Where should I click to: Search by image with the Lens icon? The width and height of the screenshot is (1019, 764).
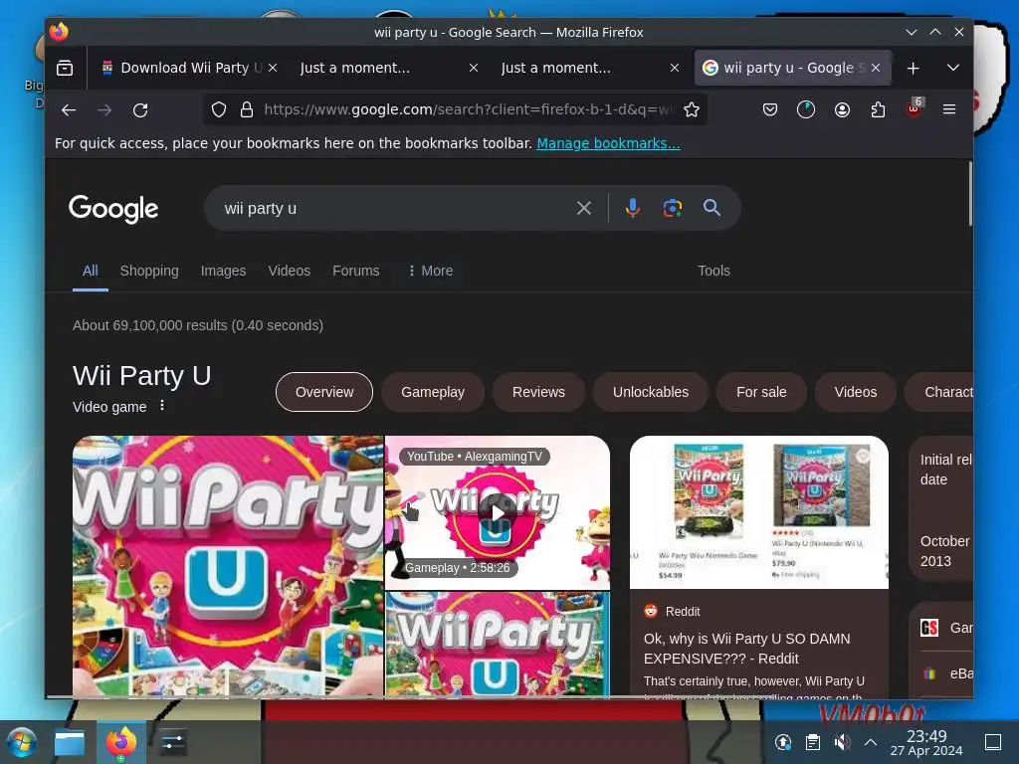pyautogui.click(x=672, y=208)
